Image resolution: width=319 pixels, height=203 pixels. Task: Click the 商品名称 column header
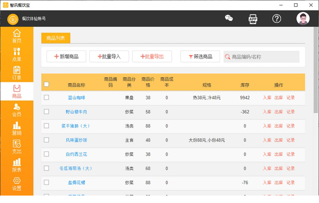click(x=76, y=85)
